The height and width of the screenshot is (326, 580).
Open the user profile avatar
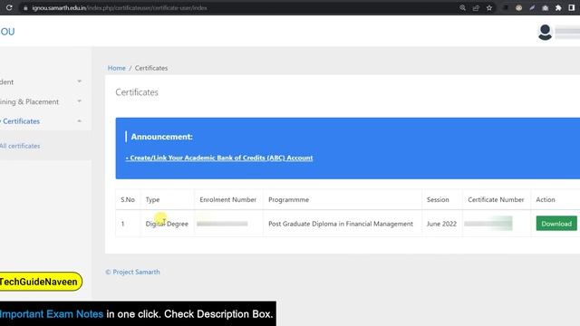pyautogui.click(x=545, y=33)
